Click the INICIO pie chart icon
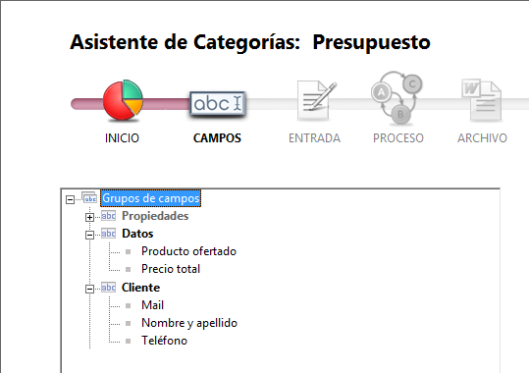529x373 pixels. point(123,100)
